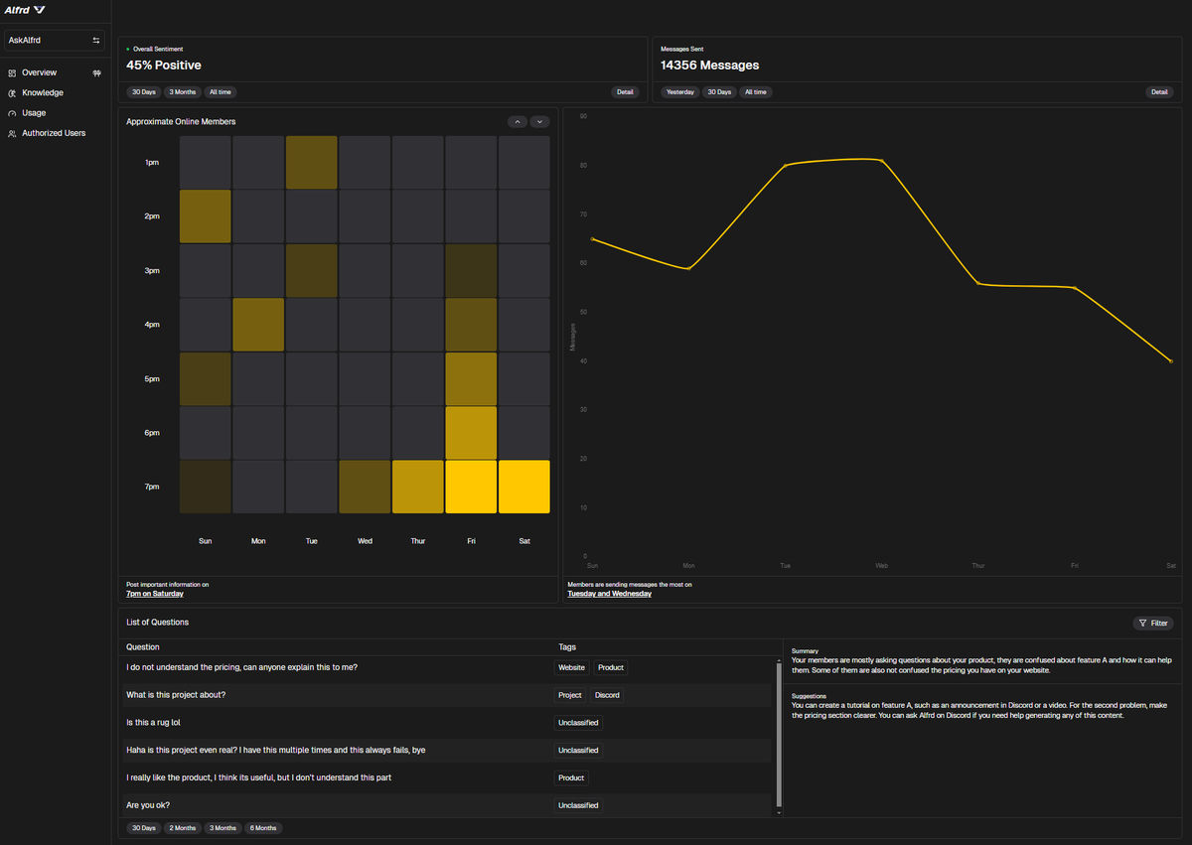Open the AskAlfrd workspace selector

click(55, 41)
